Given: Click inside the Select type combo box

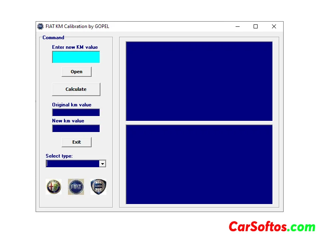Looking at the screenshot, I should click(x=72, y=164).
